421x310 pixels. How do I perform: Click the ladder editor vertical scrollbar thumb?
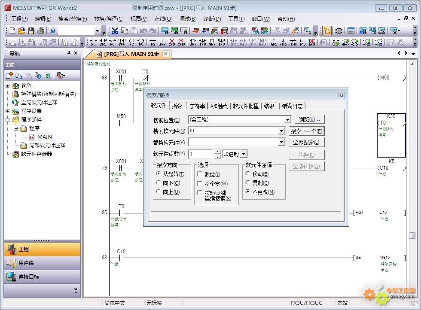[x=412, y=235]
